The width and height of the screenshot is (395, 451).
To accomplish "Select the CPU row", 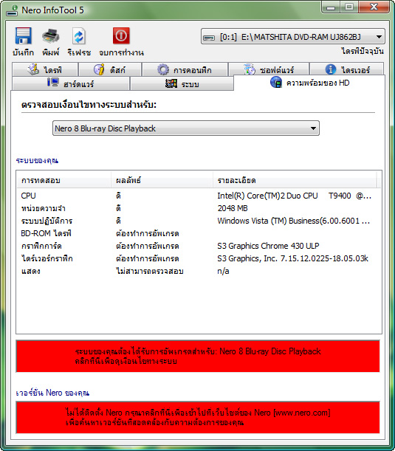I will tap(199, 196).
